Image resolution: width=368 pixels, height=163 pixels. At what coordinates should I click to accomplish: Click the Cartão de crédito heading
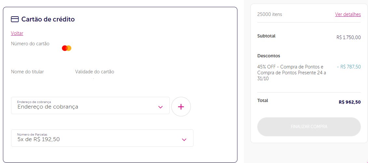tap(48, 19)
